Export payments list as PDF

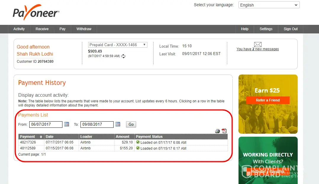point(224,131)
